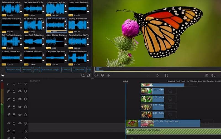Hide the Man Tending Flowers main track
Screen dimensions: 221x139
click(20, 123)
